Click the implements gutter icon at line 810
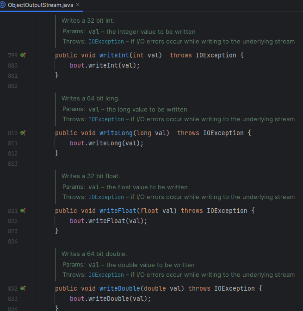This screenshot has height=311, width=303. coord(23,133)
